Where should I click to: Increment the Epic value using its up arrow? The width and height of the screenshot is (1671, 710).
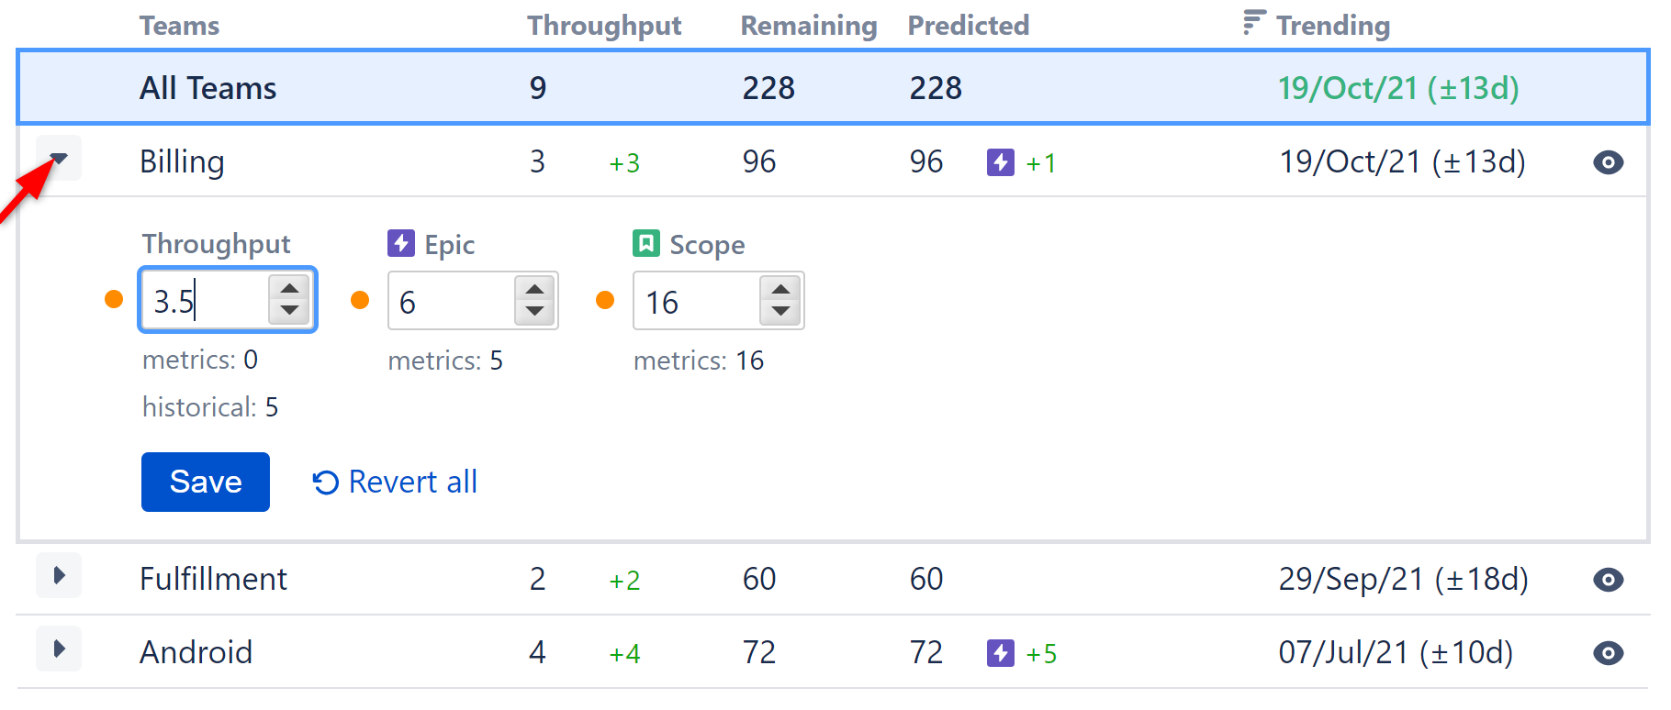(x=533, y=287)
